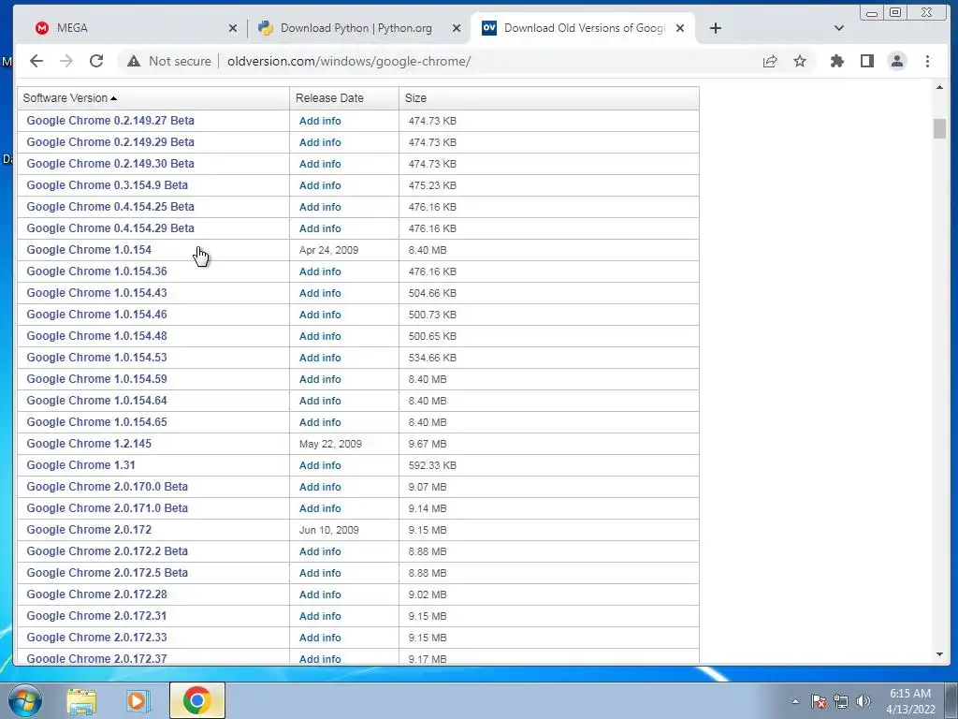Click Add info for Chrome 2.0.172.33
The width and height of the screenshot is (958, 719).
click(x=320, y=637)
